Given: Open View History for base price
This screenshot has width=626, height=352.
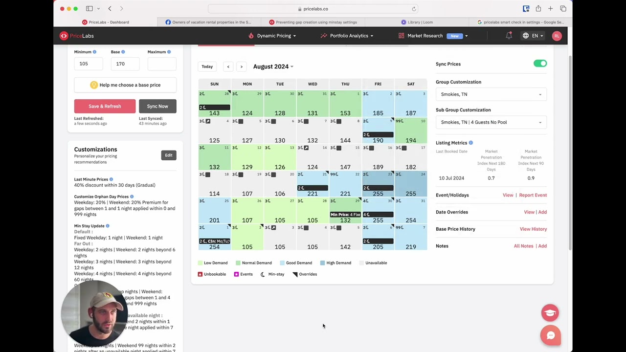Looking at the screenshot, I should coord(533,229).
